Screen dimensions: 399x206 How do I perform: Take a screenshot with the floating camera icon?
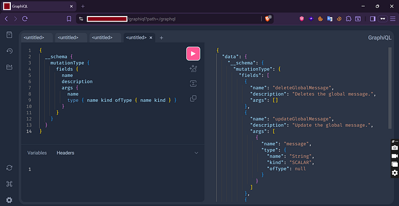click(x=394, y=147)
